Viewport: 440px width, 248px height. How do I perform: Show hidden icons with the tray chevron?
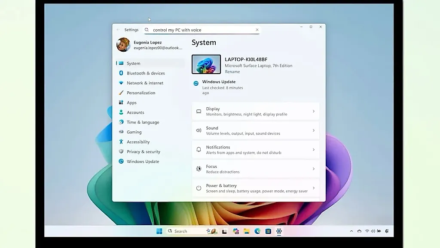[x=351, y=231]
